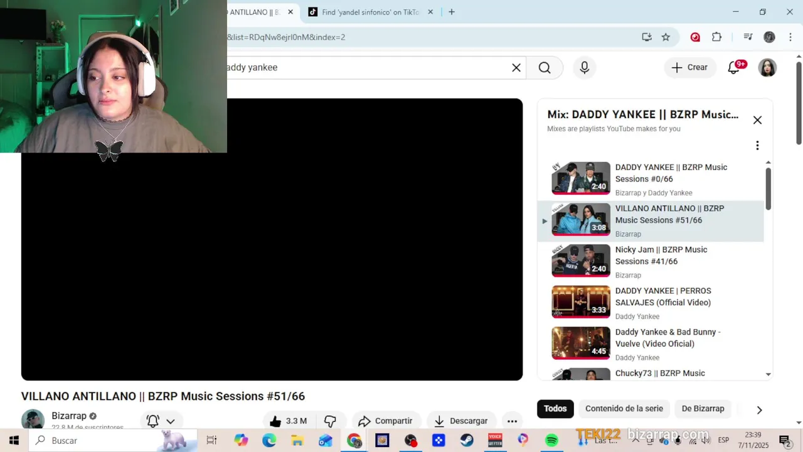
Task: Click the PERROS SALVAJES thumbnail
Action: pyautogui.click(x=581, y=302)
